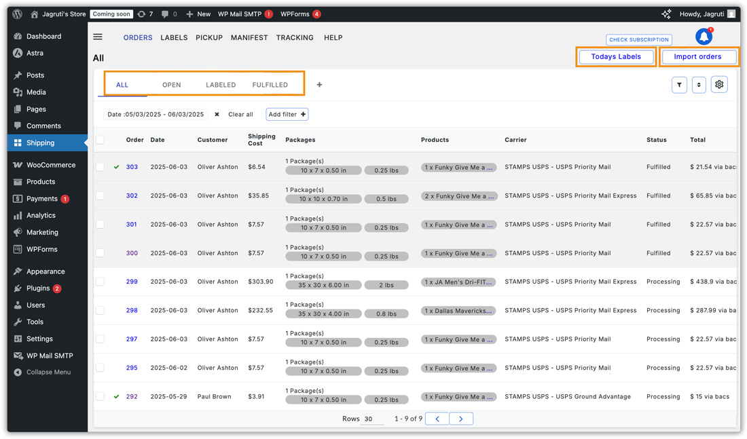The height and width of the screenshot is (439, 747).
Task: Open the filter funnel icon
Action: pyautogui.click(x=679, y=85)
